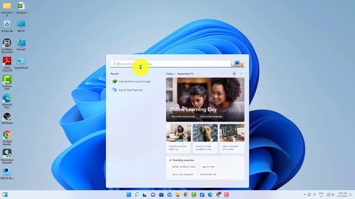Image resolution: width=355 pixels, height=199 pixels.
Task: Select trending search harry and meghan
Action: pos(182,174)
